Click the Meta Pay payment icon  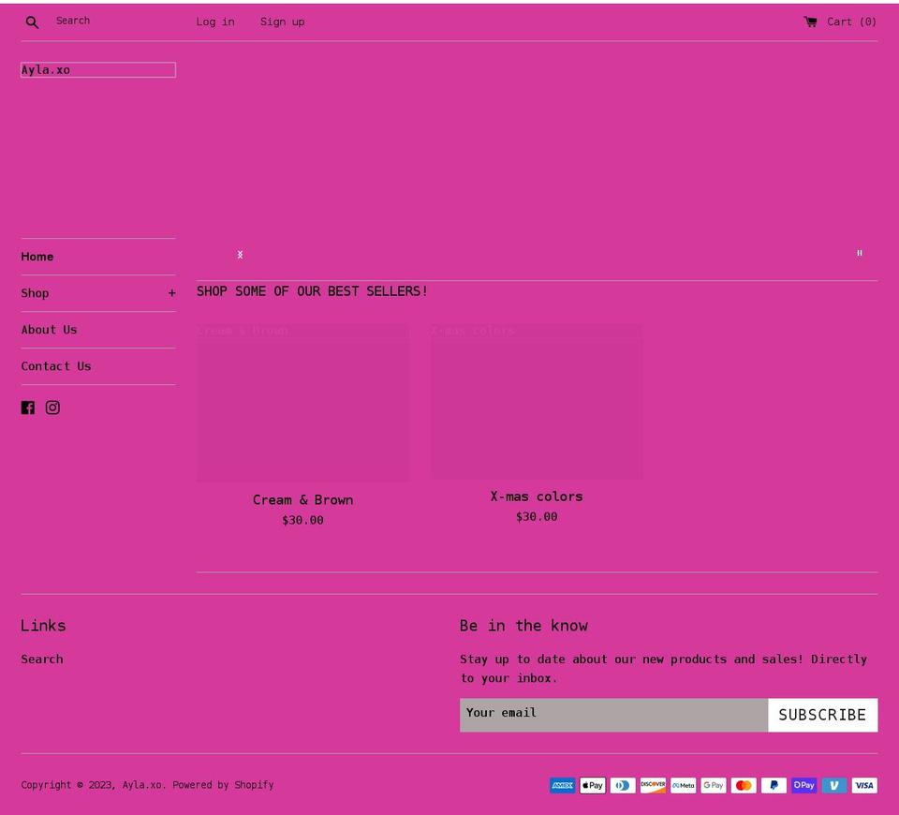click(684, 786)
